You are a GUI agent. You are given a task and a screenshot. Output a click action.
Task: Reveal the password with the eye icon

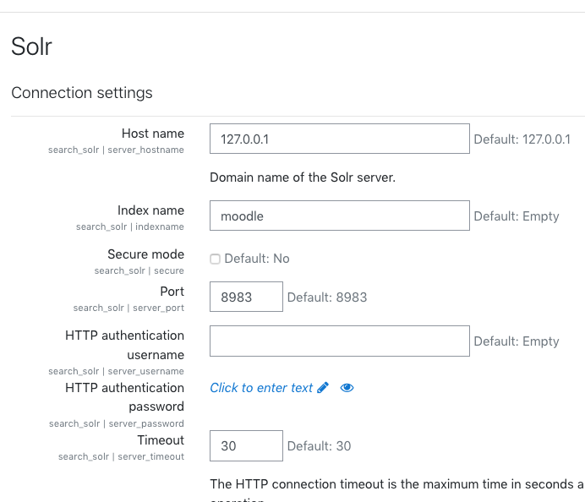pyautogui.click(x=347, y=388)
